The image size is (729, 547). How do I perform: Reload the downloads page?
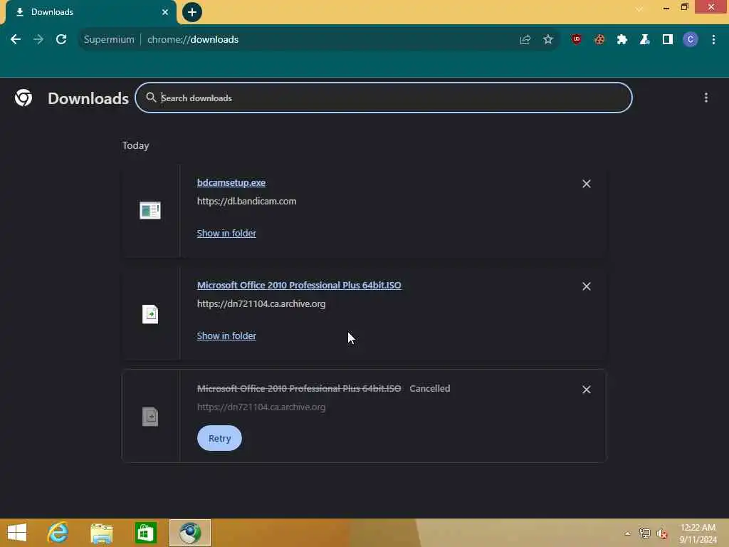pyautogui.click(x=61, y=40)
